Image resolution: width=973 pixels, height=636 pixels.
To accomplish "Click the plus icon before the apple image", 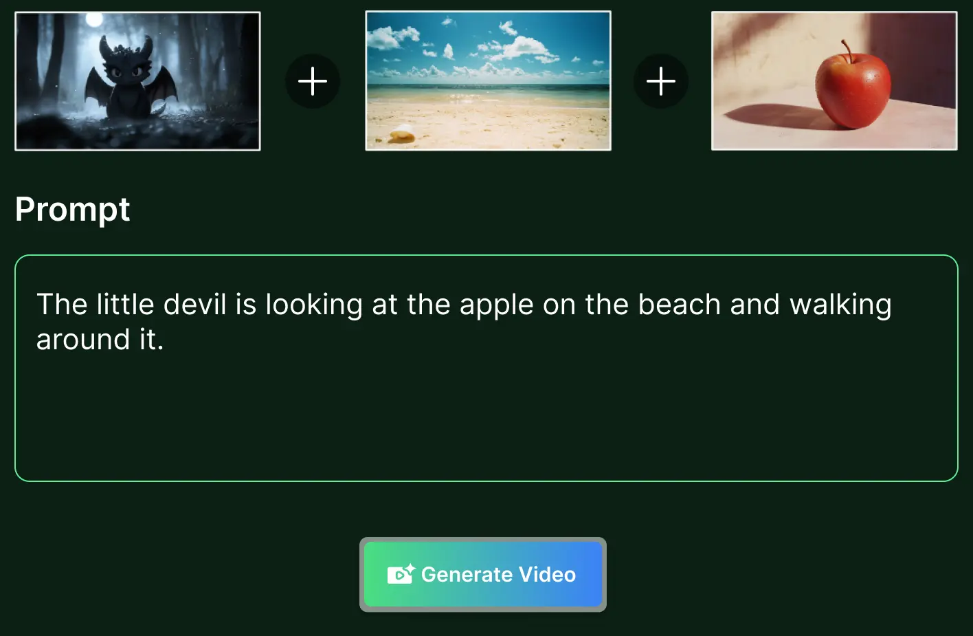I will 661,81.
